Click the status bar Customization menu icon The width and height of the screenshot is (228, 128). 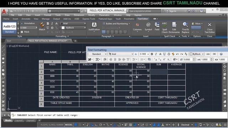(225, 125)
